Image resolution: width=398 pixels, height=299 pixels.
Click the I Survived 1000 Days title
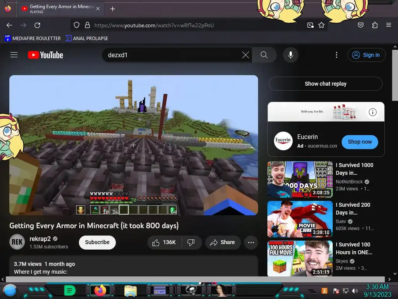[354, 169]
